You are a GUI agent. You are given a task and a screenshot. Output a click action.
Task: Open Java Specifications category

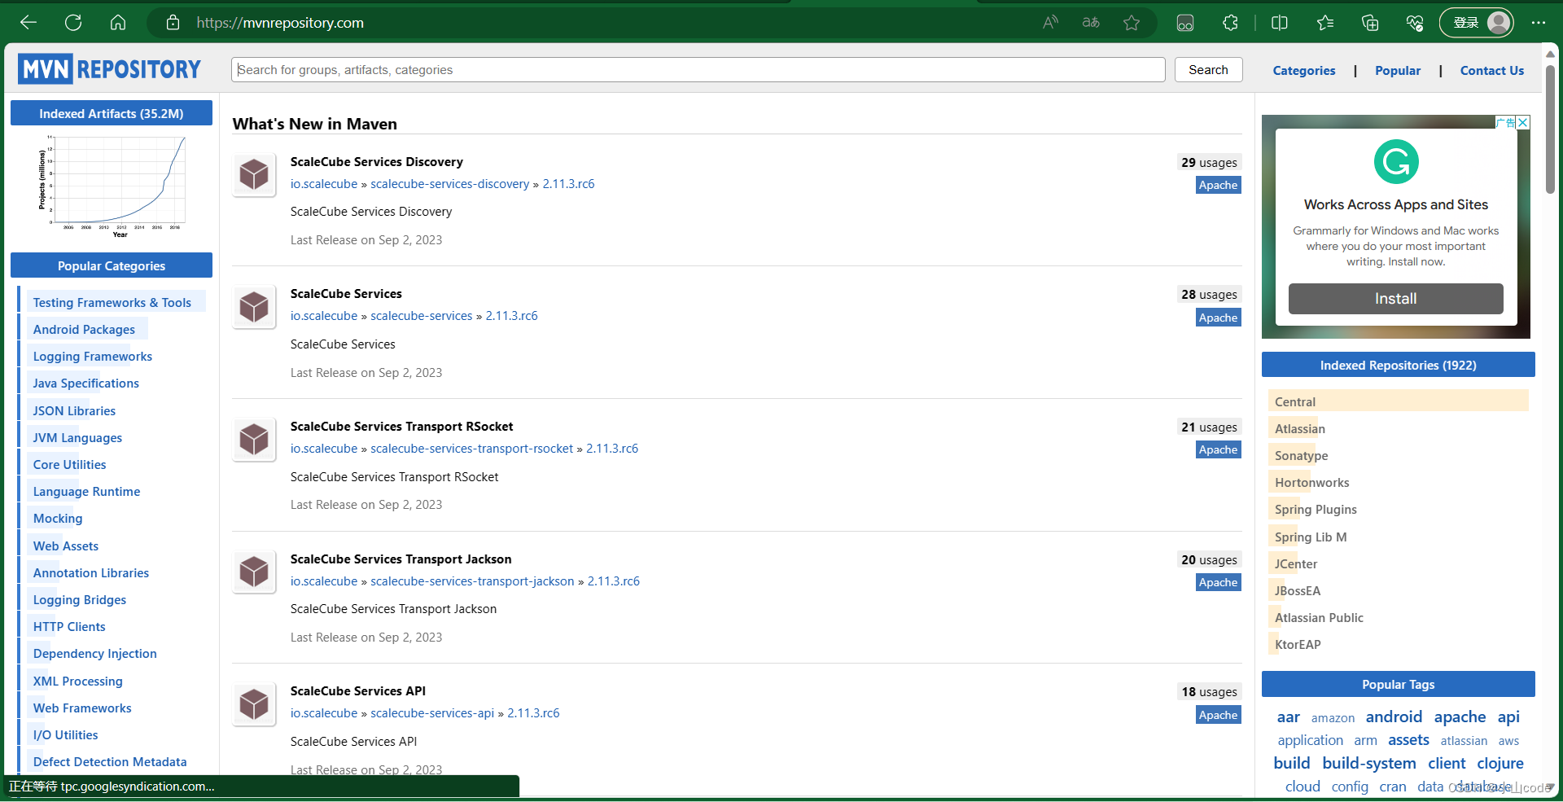tap(85, 383)
